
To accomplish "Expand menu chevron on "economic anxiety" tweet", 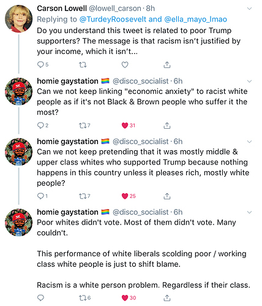I will pos(249,82).
